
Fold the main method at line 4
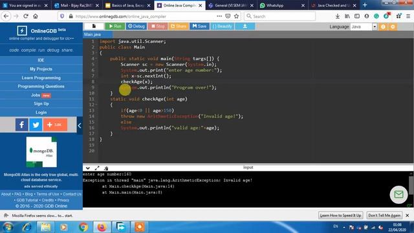tap(96, 59)
